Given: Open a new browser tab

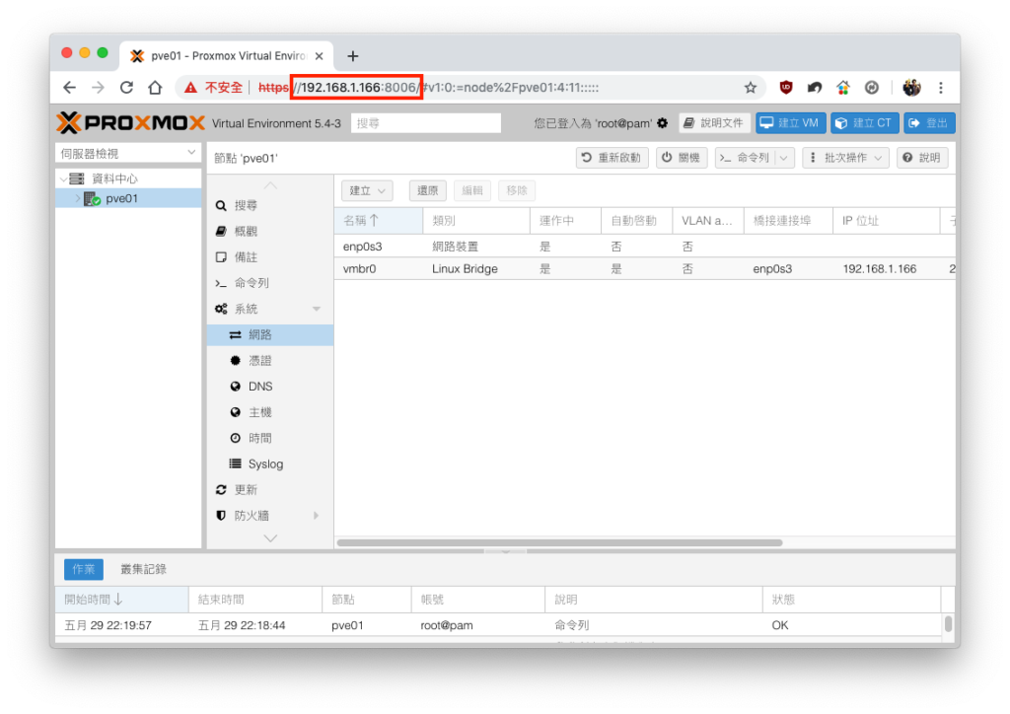Looking at the screenshot, I should 353,56.
